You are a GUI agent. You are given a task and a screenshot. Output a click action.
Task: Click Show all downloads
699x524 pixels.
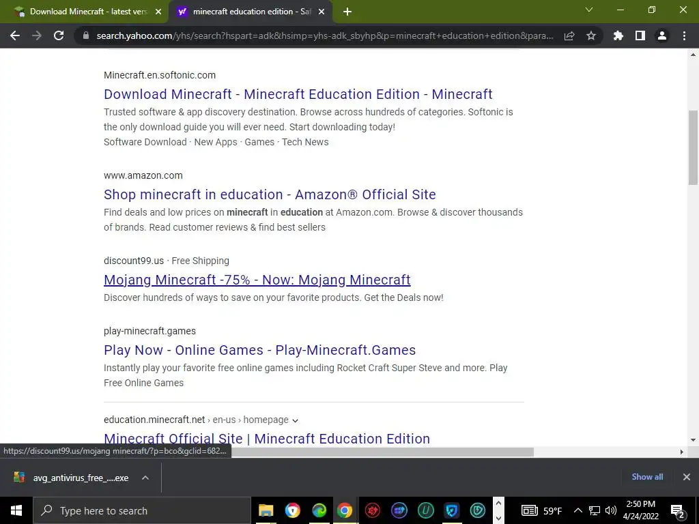(647, 477)
